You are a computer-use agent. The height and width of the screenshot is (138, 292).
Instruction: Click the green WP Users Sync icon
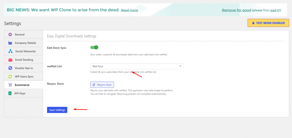[x=11, y=77]
